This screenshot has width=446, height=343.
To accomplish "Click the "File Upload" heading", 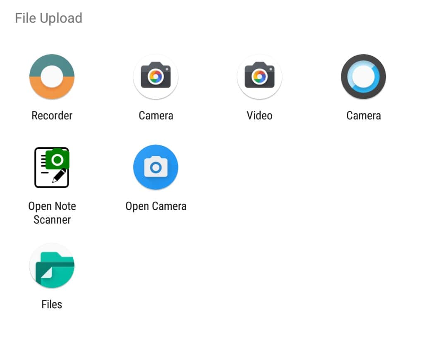I will (49, 18).
